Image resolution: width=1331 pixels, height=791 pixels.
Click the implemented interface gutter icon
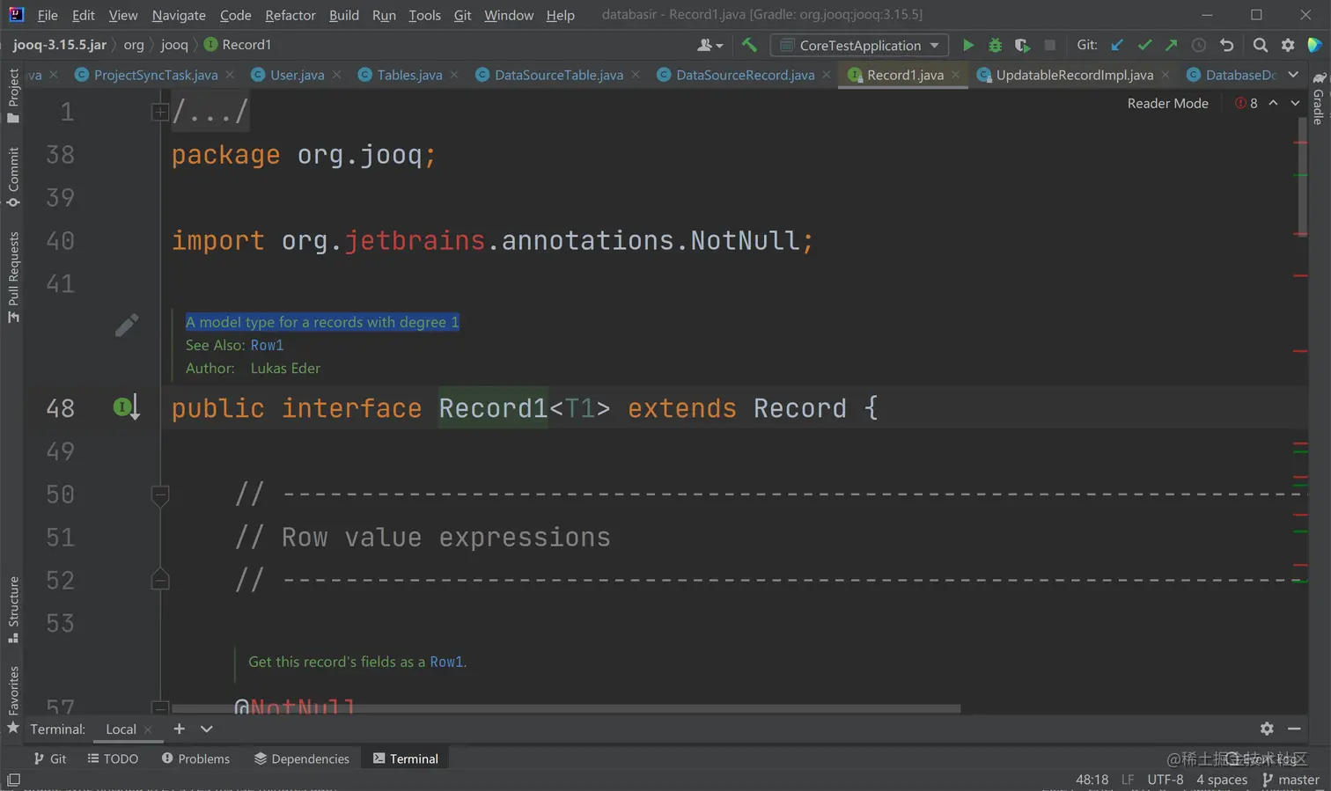[x=125, y=407]
